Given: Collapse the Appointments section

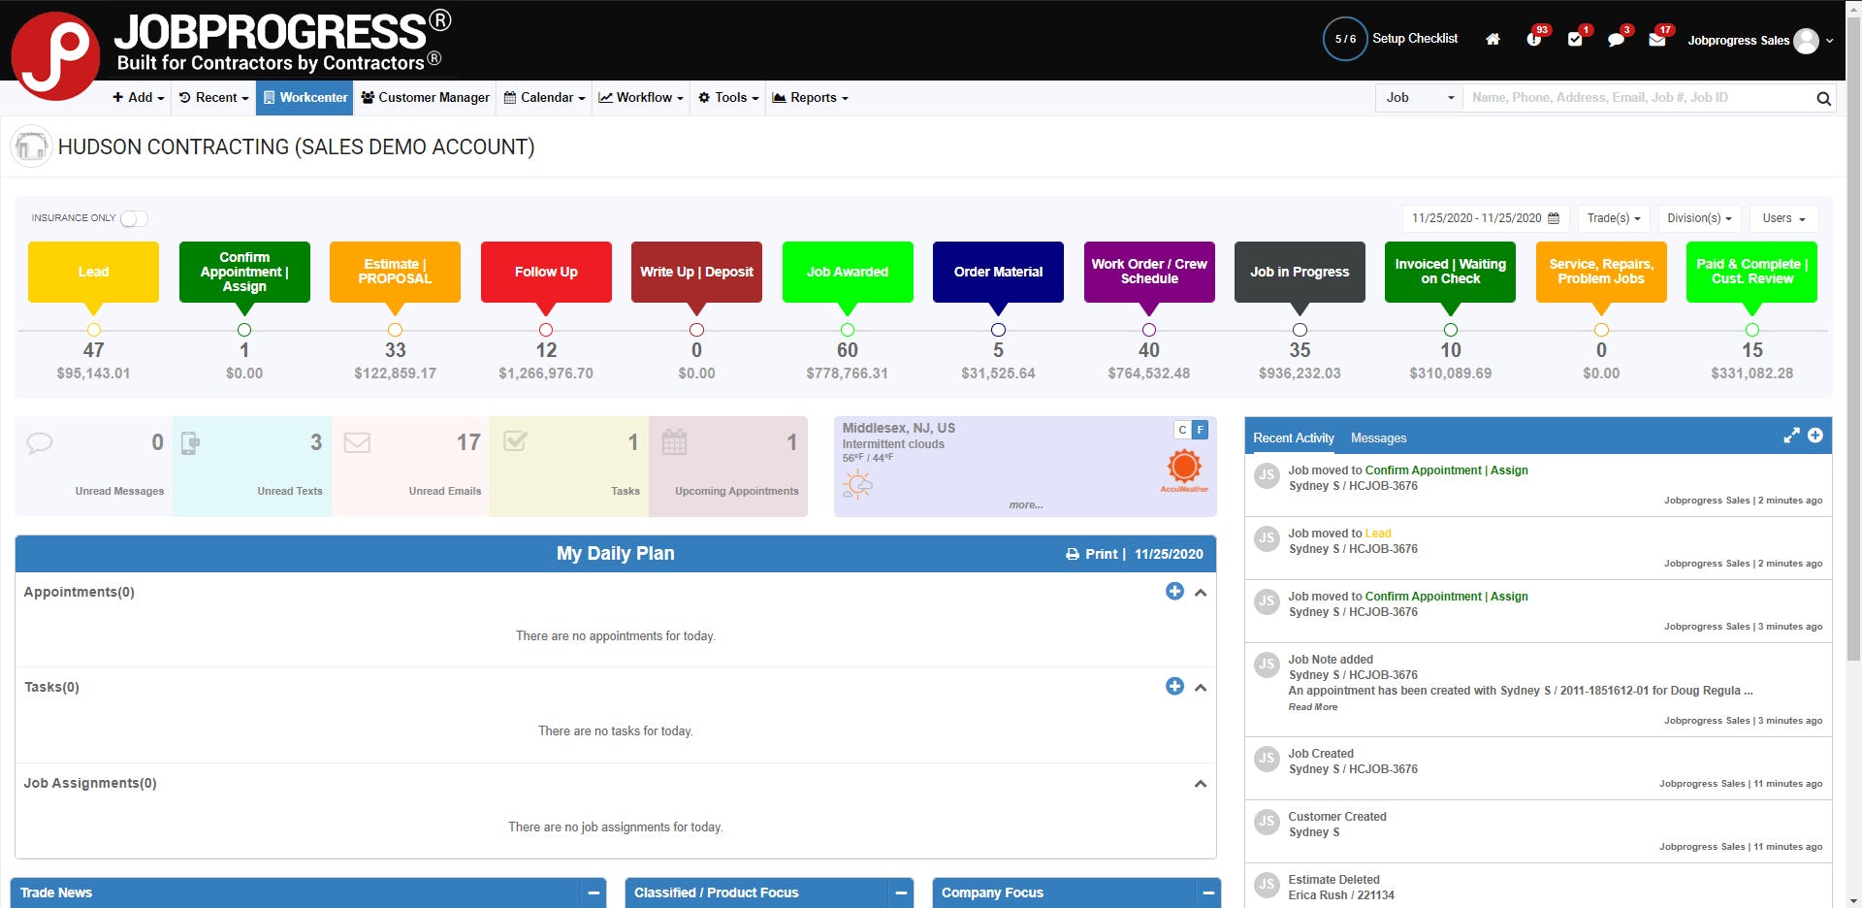Looking at the screenshot, I should coord(1201,592).
